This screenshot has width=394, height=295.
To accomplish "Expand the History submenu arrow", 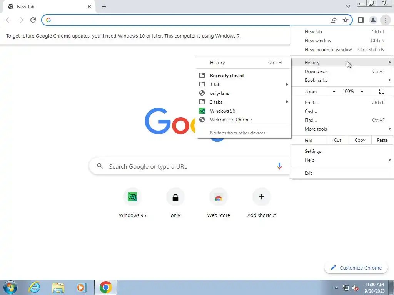I will pyautogui.click(x=389, y=62).
